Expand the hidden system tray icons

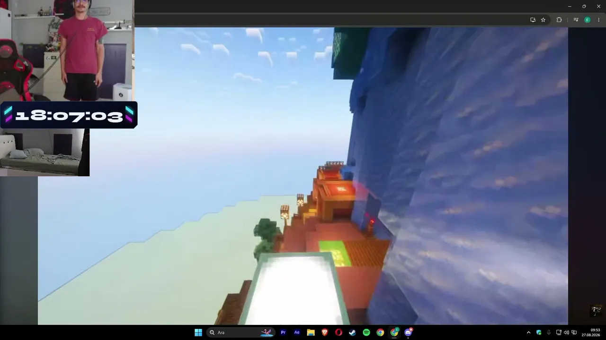click(528, 332)
